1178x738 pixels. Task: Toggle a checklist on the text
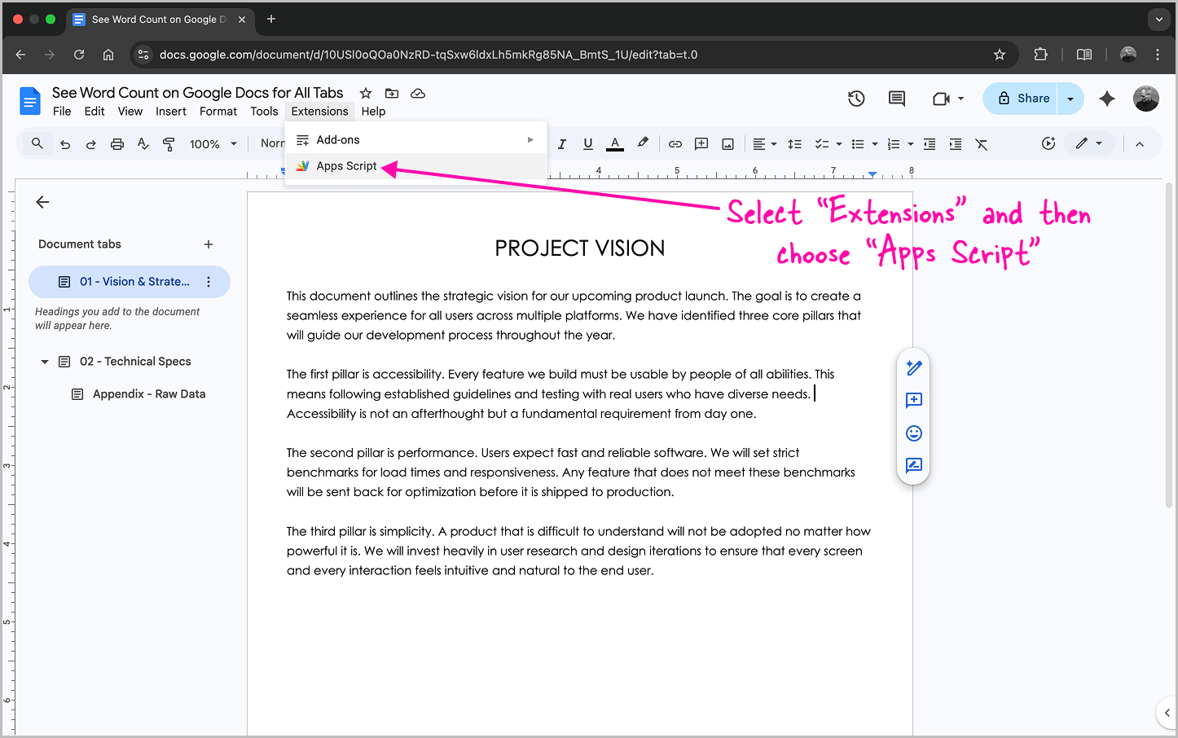pyautogui.click(x=823, y=143)
